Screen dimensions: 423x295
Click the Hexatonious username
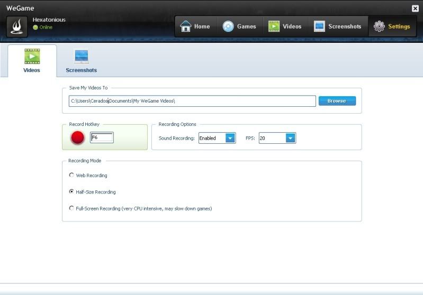49,20
